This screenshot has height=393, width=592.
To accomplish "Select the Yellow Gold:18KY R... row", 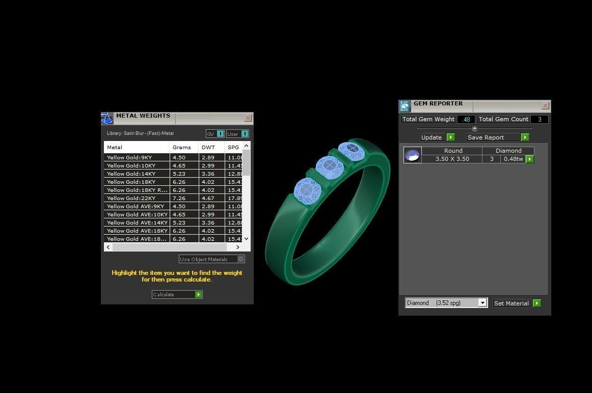I will click(x=173, y=190).
